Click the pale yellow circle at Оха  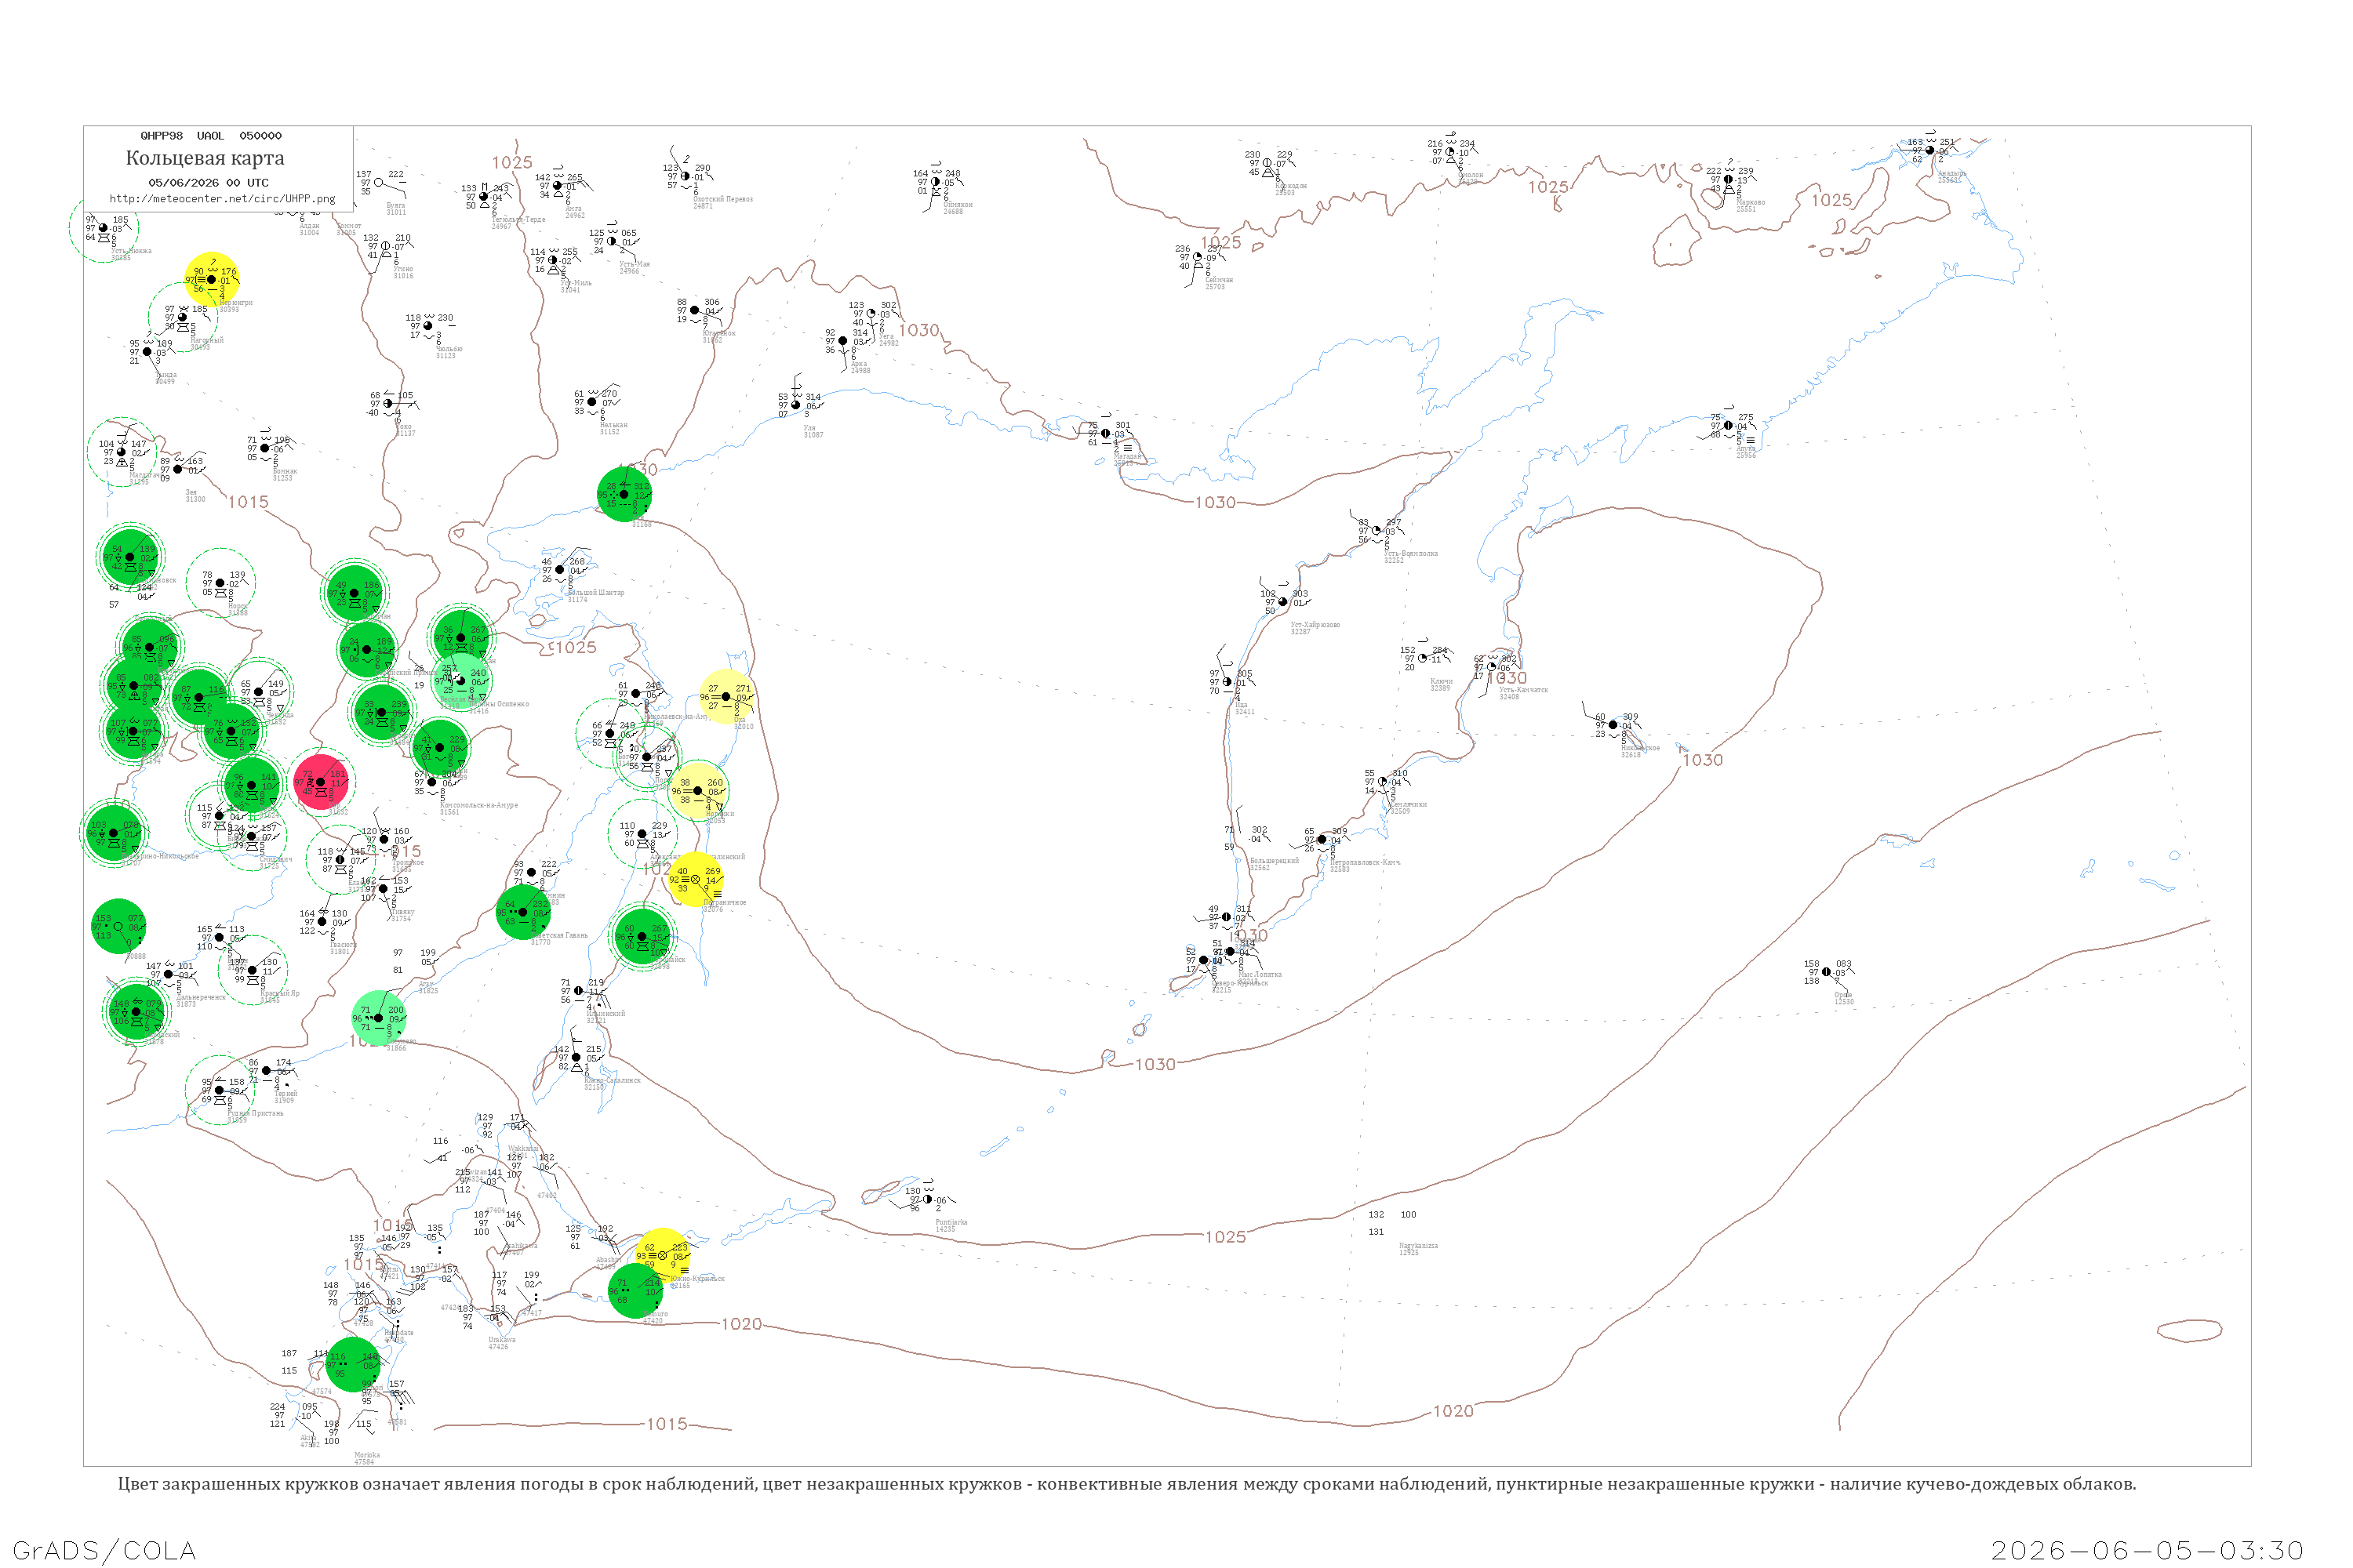(x=726, y=697)
